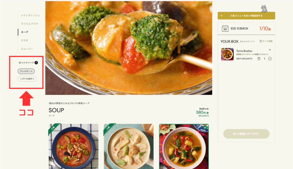The width and height of the screenshot is (293, 169).
Task: Click the すべて削除 delete-all trash link
Action: (x=266, y=41)
